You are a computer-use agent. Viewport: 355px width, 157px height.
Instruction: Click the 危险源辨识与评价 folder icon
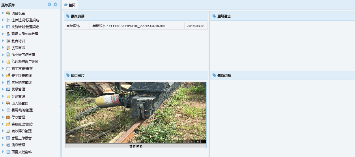8,62
